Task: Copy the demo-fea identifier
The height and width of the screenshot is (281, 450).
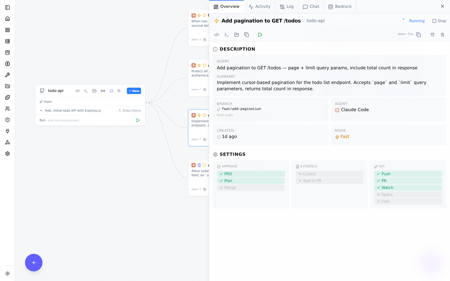Action: [418, 35]
